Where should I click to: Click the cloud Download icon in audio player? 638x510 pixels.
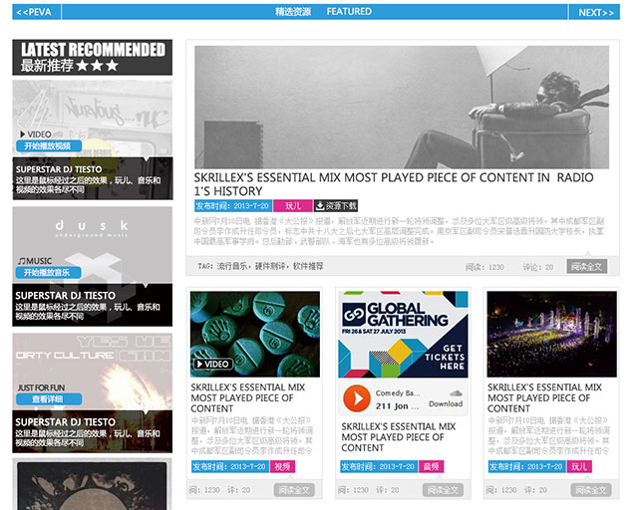[446, 395]
